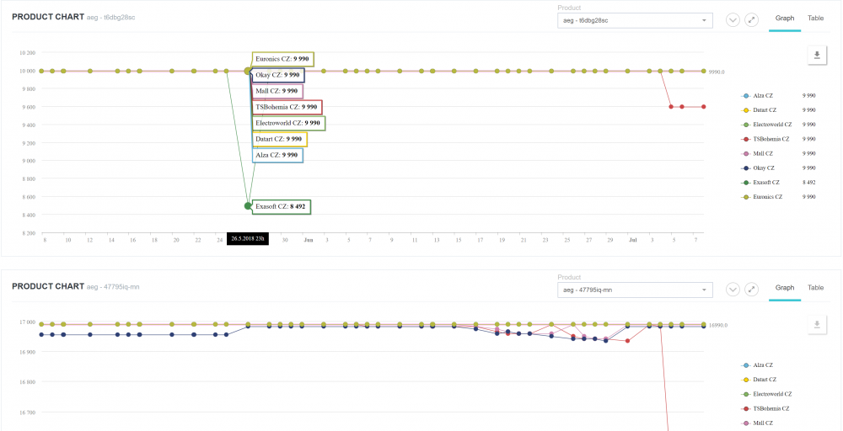Select Graph tab on top chart
This screenshot has height=431, width=843.
pos(784,19)
